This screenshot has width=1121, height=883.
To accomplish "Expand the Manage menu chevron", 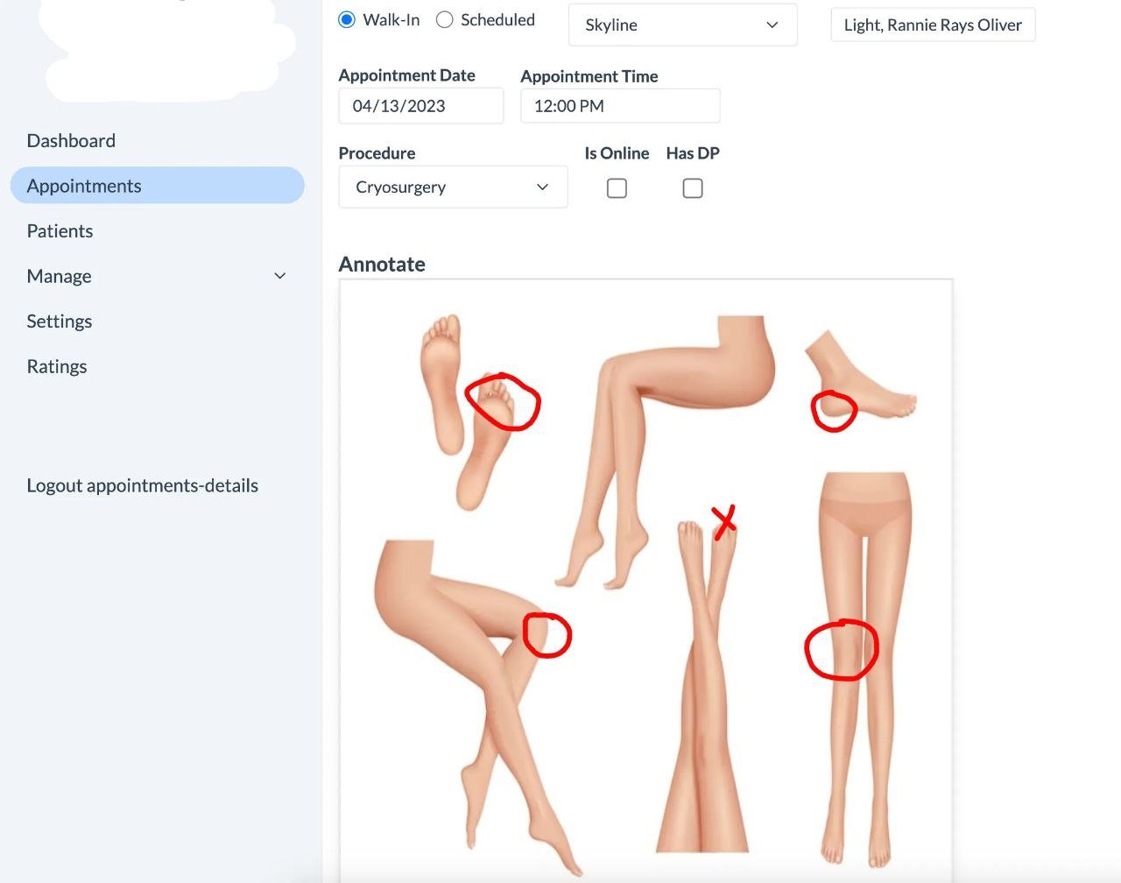I will click(280, 276).
